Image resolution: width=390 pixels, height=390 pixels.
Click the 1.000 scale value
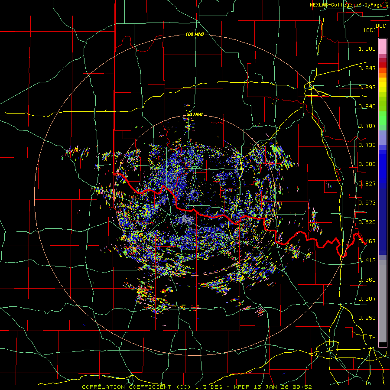coord(367,49)
